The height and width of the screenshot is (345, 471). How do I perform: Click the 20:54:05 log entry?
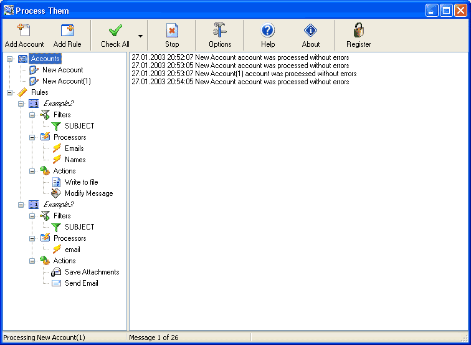click(x=240, y=82)
